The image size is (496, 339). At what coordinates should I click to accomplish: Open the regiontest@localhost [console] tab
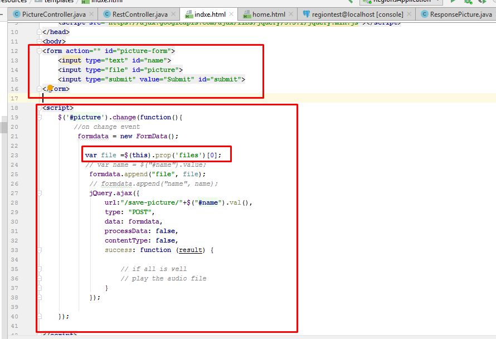click(x=357, y=14)
